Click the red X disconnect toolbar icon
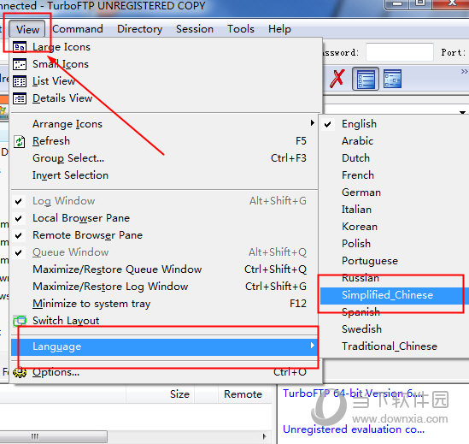The height and width of the screenshot is (444, 469). pos(337,79)
